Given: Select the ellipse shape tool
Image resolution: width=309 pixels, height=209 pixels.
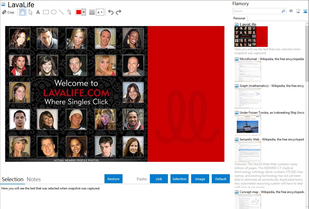Looking at the screenshot, I should pyautogui.click(x=54, y=12).
